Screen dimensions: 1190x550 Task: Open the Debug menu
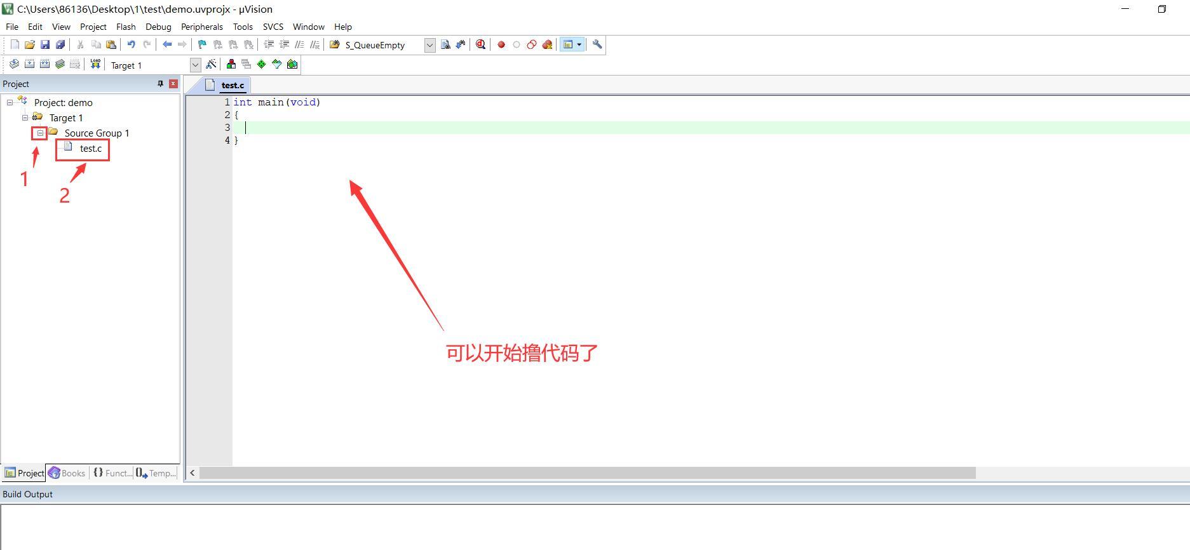[158, 27]
